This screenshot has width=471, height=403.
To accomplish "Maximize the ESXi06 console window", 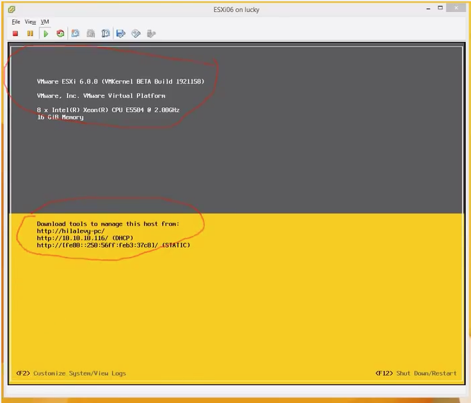I will 440,8.
